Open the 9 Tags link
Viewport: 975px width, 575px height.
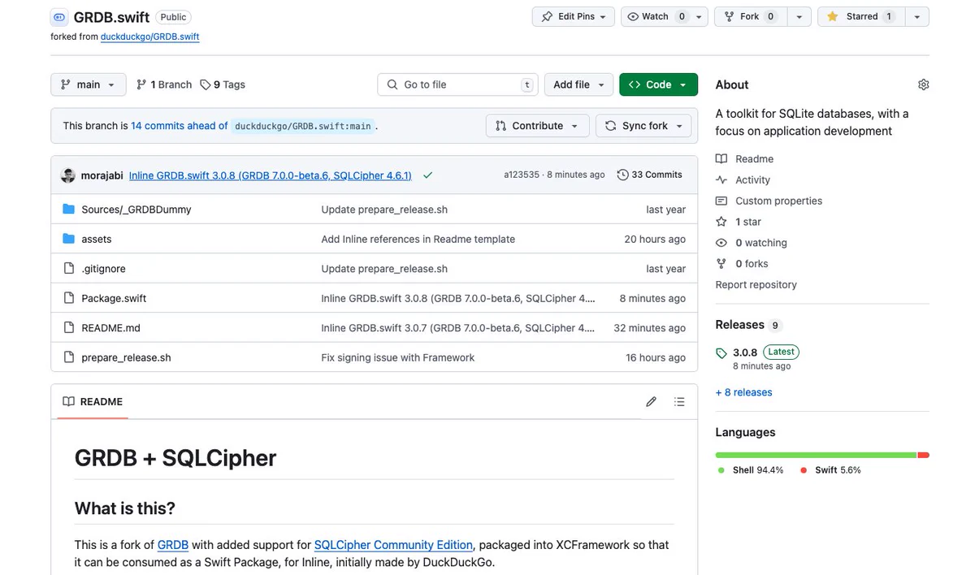[223, 84]
